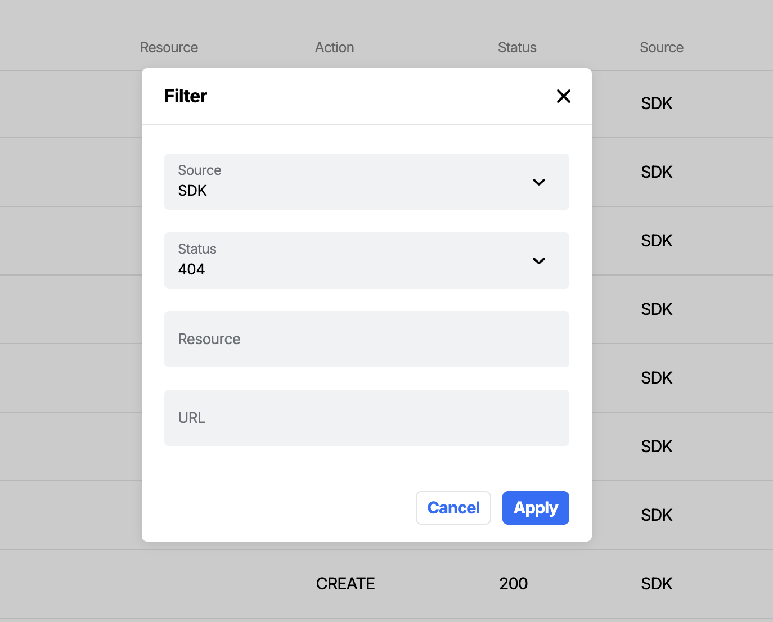Click the 200 status value in the table
This screenshot has width=773, height=622.
513,583
